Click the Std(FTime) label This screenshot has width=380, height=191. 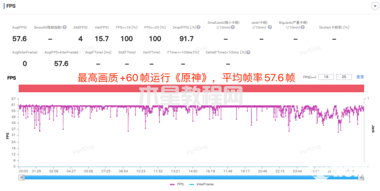click(x=127, y=52)
